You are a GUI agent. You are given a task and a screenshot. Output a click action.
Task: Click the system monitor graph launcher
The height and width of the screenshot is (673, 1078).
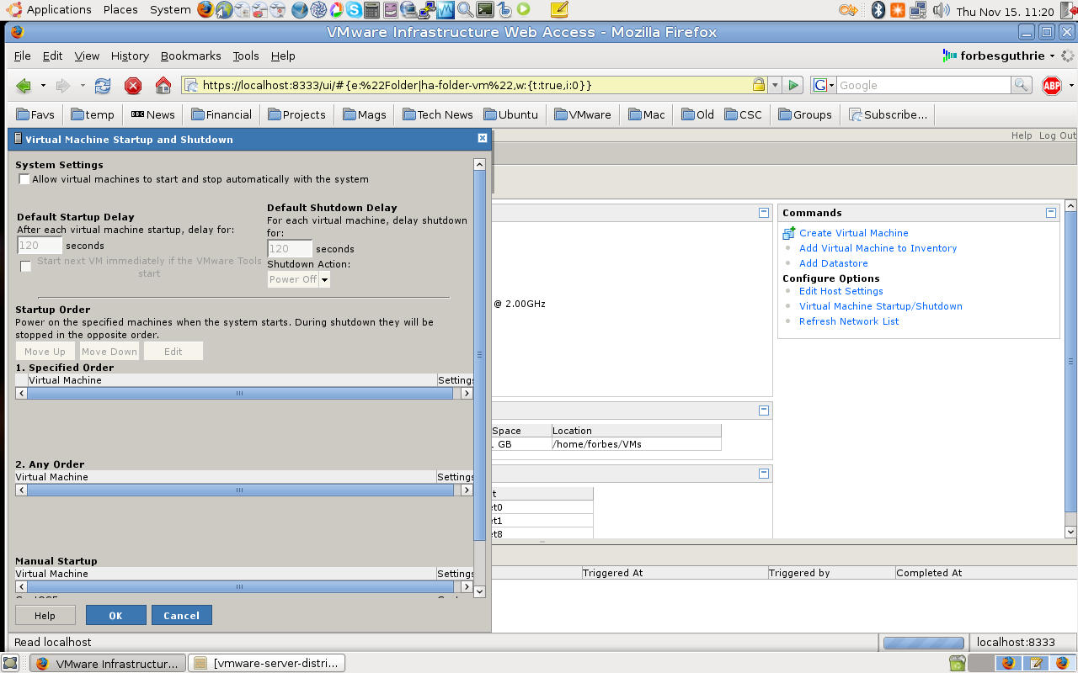pyautogui.click(x=446, y=10)
